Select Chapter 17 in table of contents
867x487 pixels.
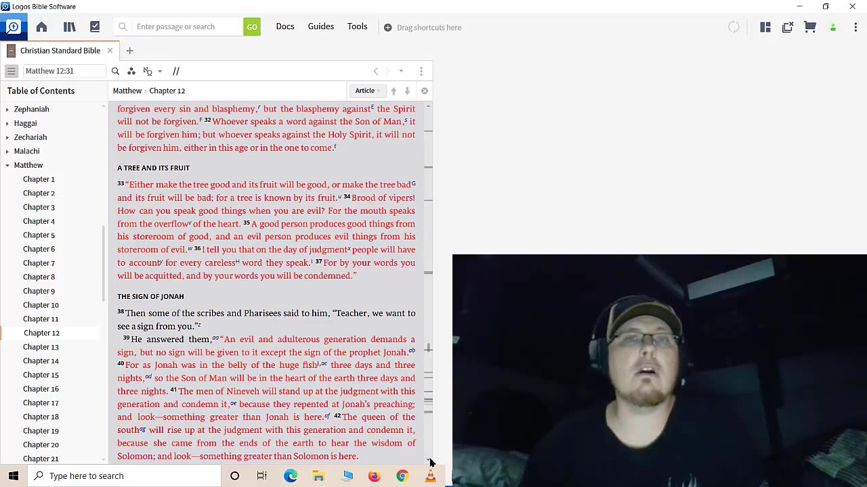41,402
